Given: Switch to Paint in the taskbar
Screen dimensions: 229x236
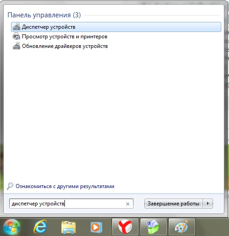Looking at the screenshot, I should [x=182, y=227].
